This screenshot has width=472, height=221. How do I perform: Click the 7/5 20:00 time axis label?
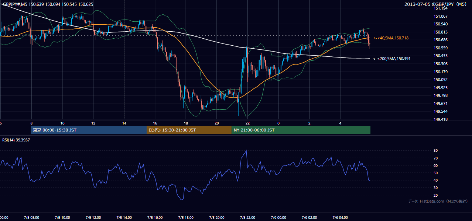click(x=217, y=218)
